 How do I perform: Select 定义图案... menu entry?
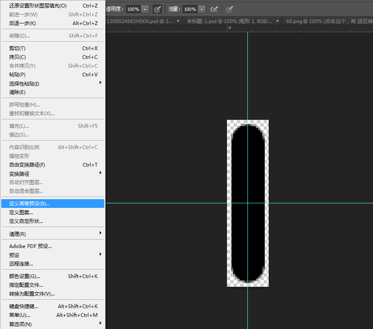21,212
